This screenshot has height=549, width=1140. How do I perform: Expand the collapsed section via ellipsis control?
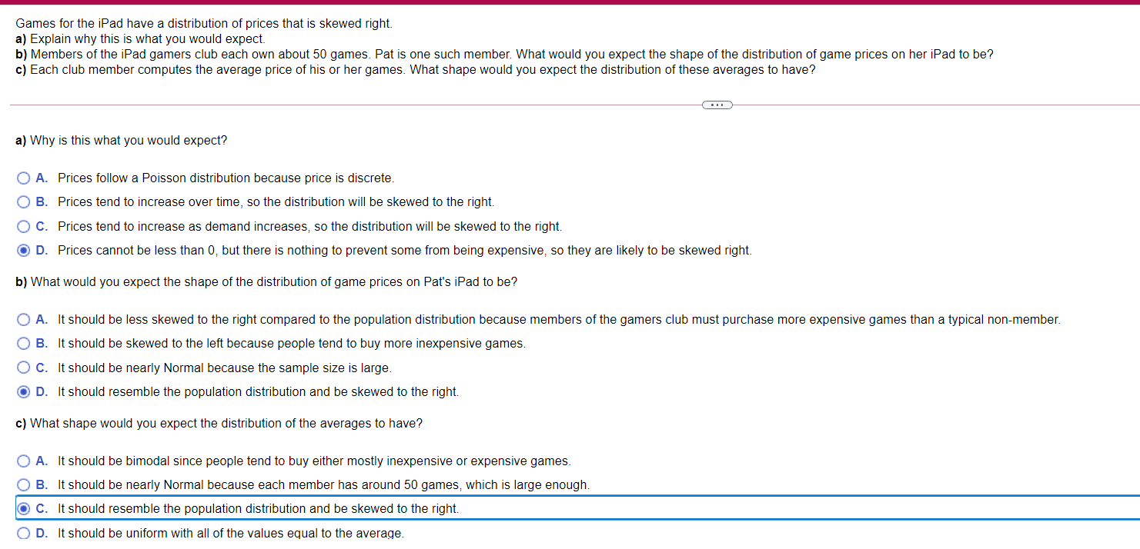coord(717,104)
